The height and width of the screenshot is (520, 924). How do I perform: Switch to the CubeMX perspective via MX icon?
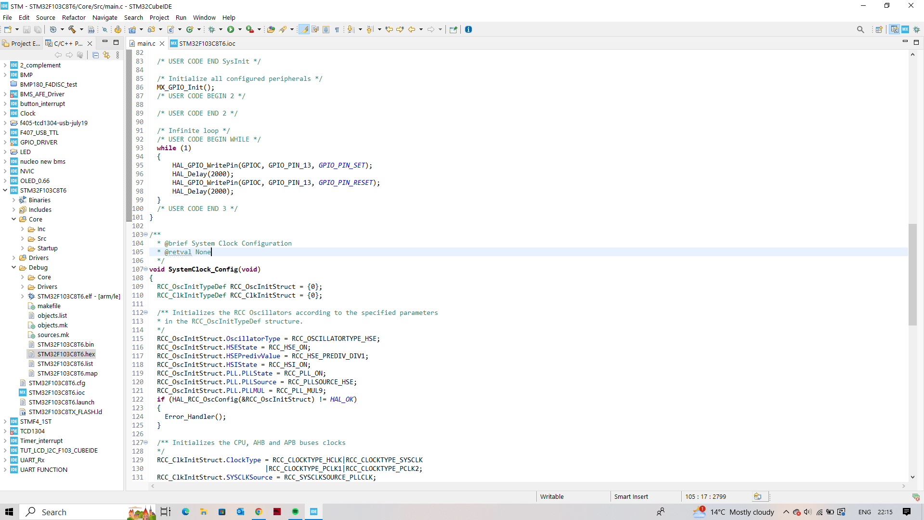(x=905, y=29)
